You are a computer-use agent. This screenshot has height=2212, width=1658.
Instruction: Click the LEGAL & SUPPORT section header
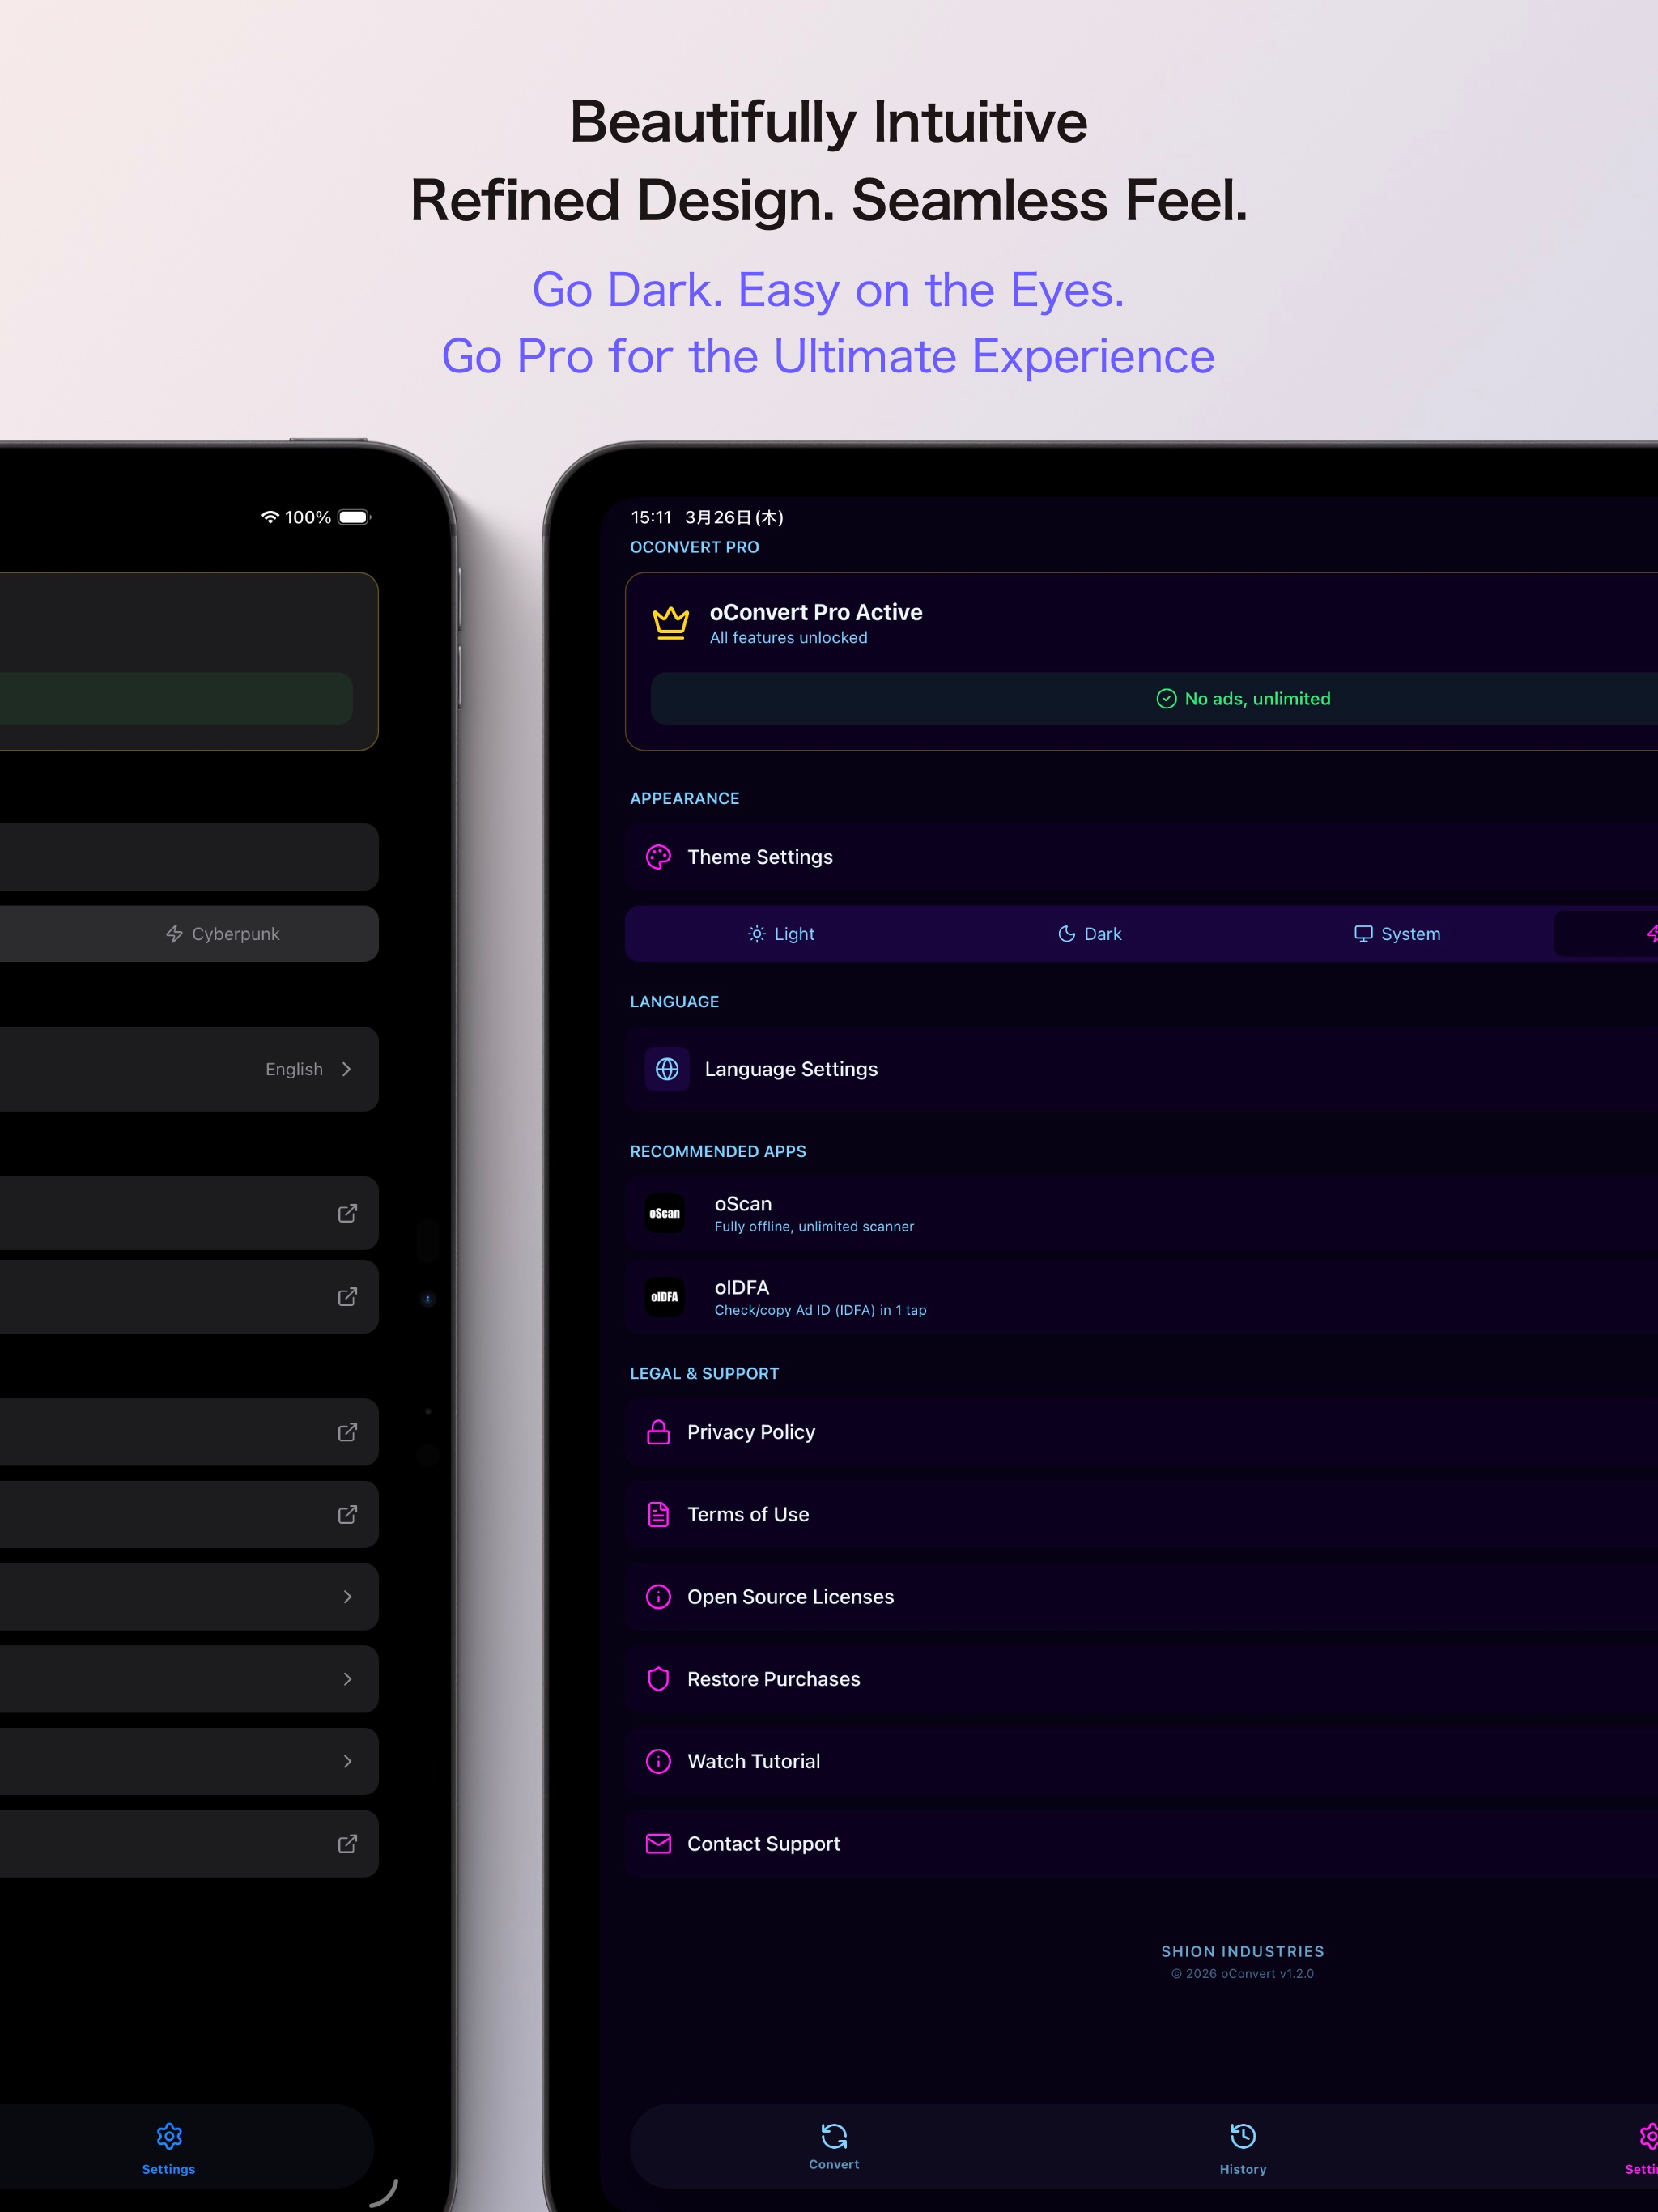(x=704, y=1373)
